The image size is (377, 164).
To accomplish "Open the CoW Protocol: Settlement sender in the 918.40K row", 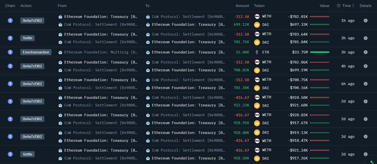I will point(101,132).
